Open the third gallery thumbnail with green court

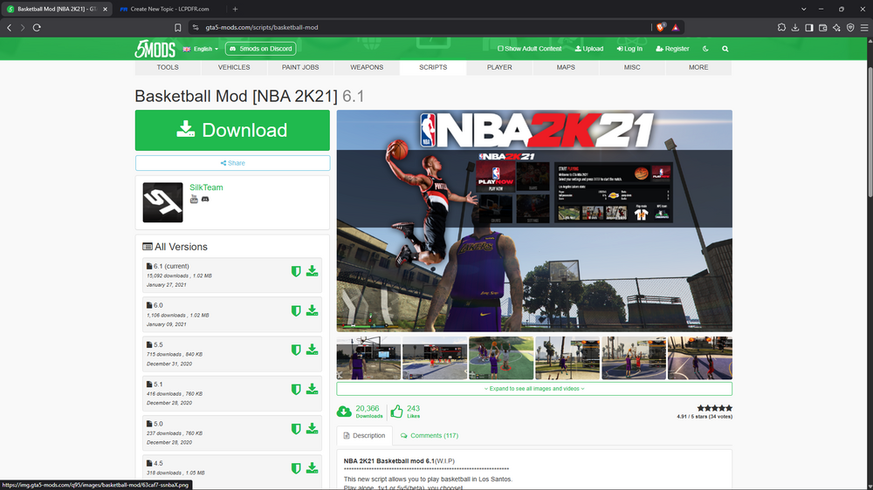501,358
